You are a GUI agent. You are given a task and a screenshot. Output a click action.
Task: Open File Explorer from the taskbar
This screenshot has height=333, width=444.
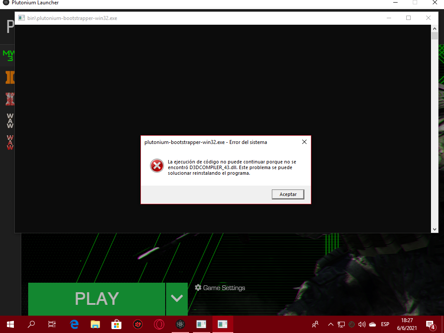point(95,324)
